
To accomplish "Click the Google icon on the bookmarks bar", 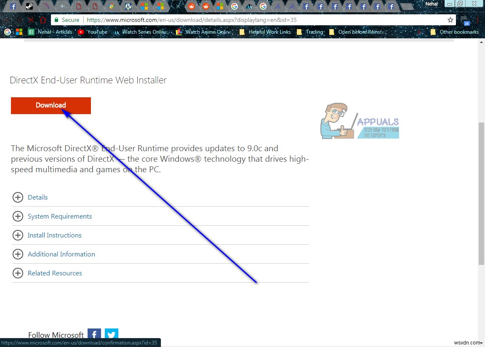I will click(x=7, y=32).
